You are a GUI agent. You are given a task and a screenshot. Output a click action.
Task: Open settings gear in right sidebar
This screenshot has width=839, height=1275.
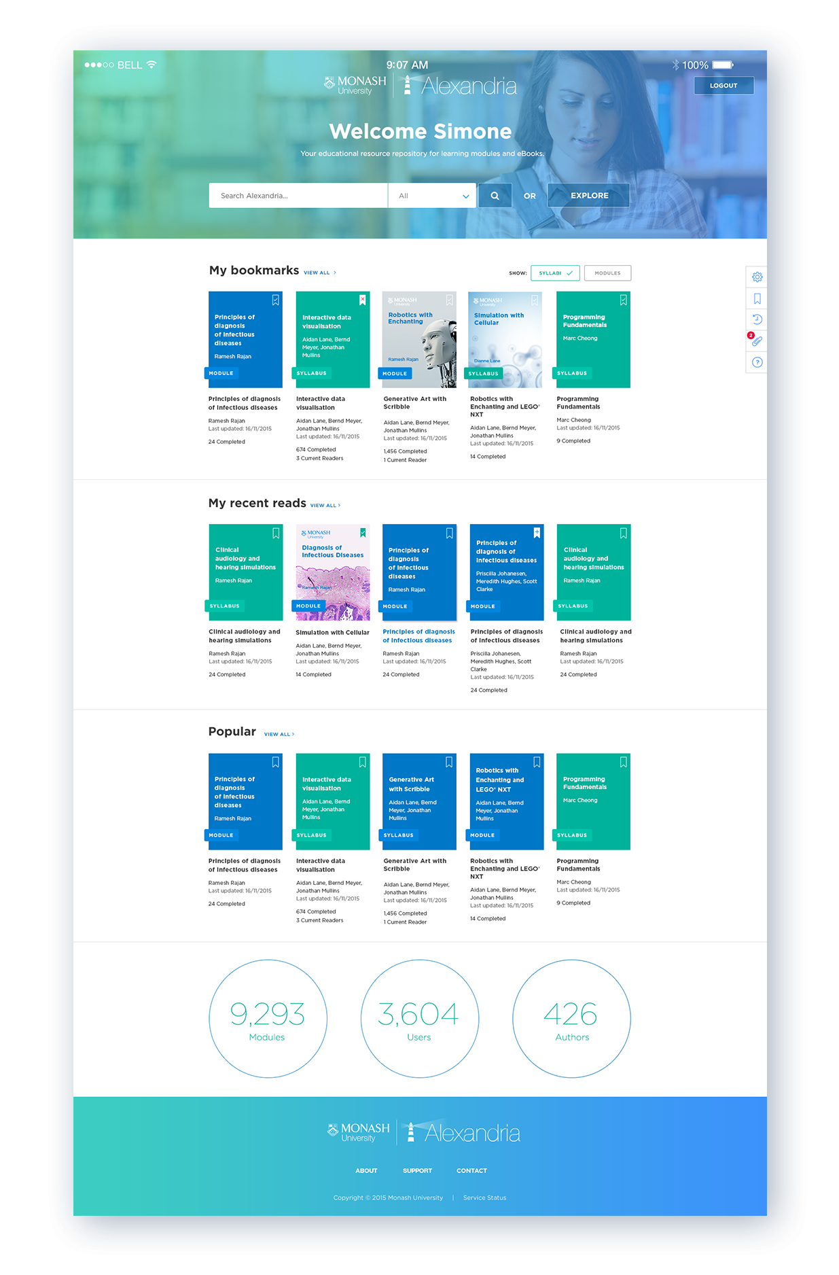pos(757,277)
